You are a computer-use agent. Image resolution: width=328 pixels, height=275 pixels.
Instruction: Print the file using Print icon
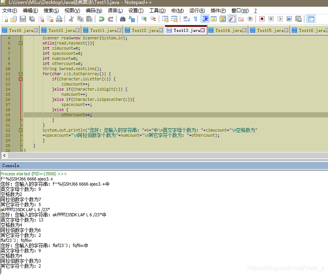coord(59,19)
